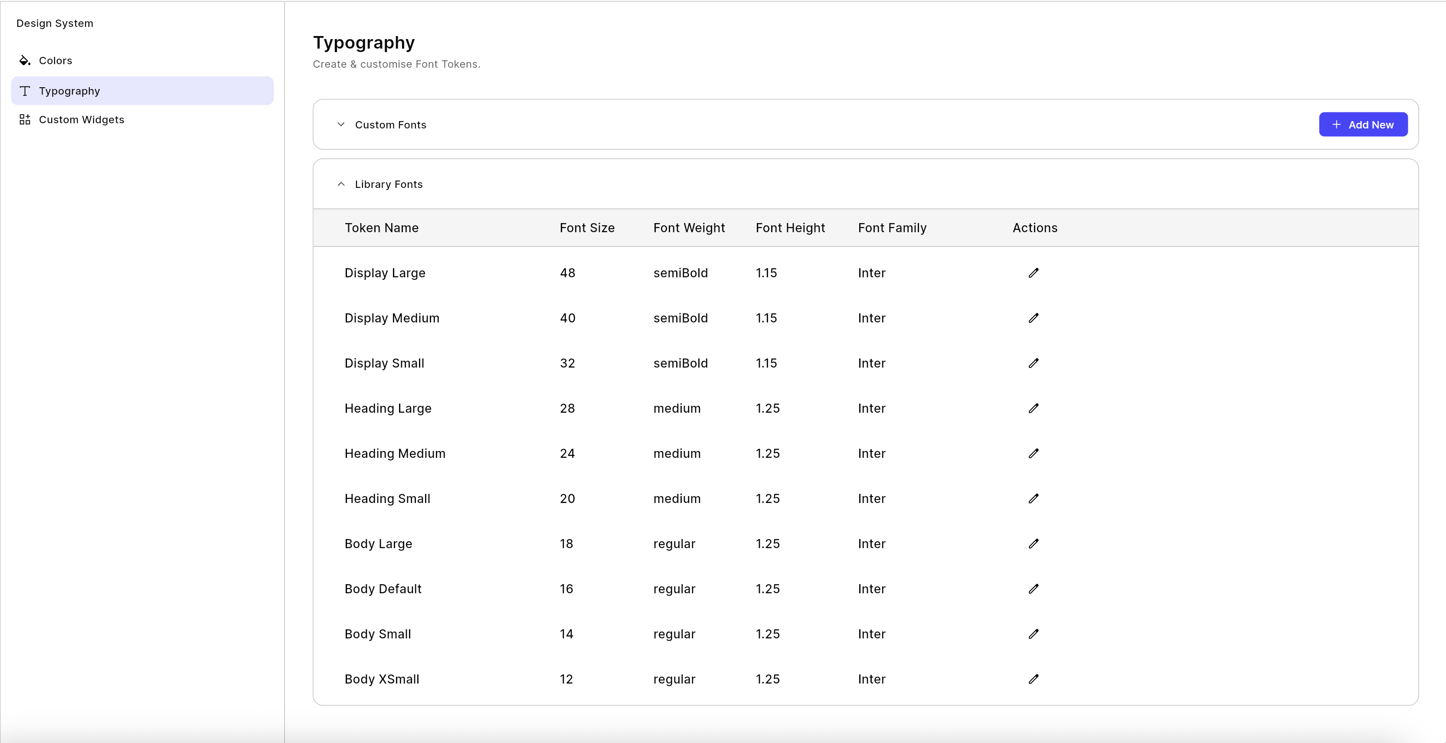The image size is (1446, 743).
Task: Click edit pencil for Body Large
Action: [1034, 544]
